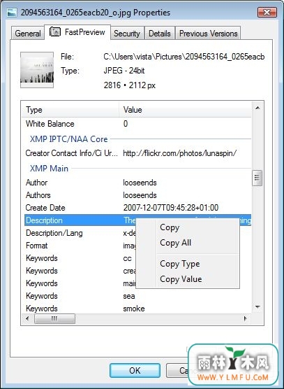The height and width of the screenshot is (389, 284).
Task: Select the FastPreview tab
Action: [x=77, y=32]
